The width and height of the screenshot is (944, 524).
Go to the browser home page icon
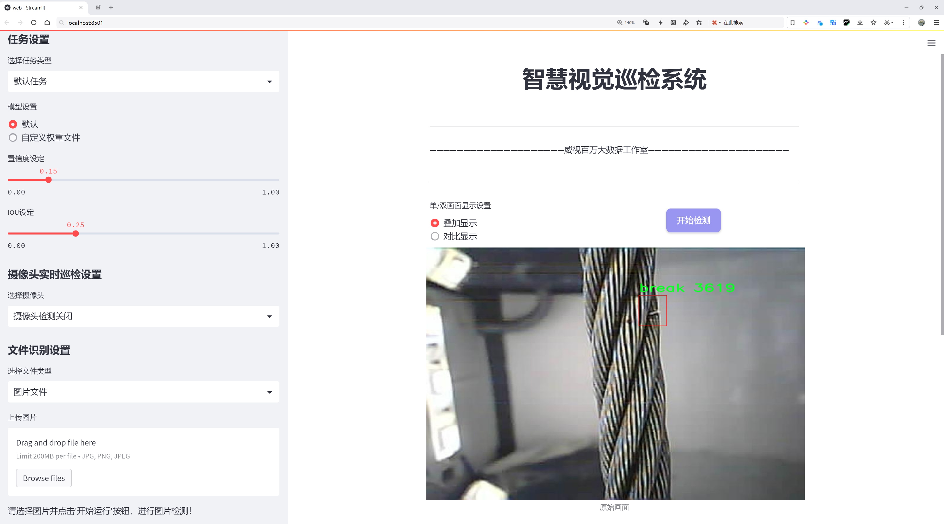click(47, 23)
